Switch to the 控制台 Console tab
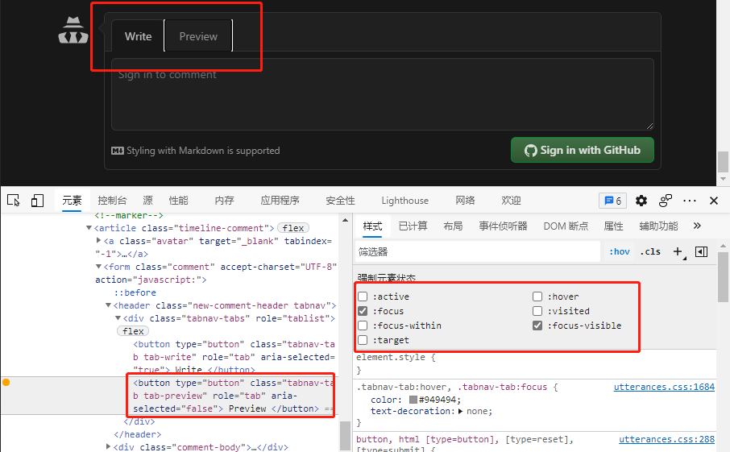 pos(112,201)
